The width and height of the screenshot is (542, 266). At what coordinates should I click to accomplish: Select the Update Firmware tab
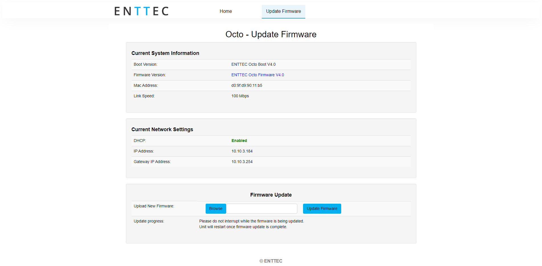tap(283, 11)
